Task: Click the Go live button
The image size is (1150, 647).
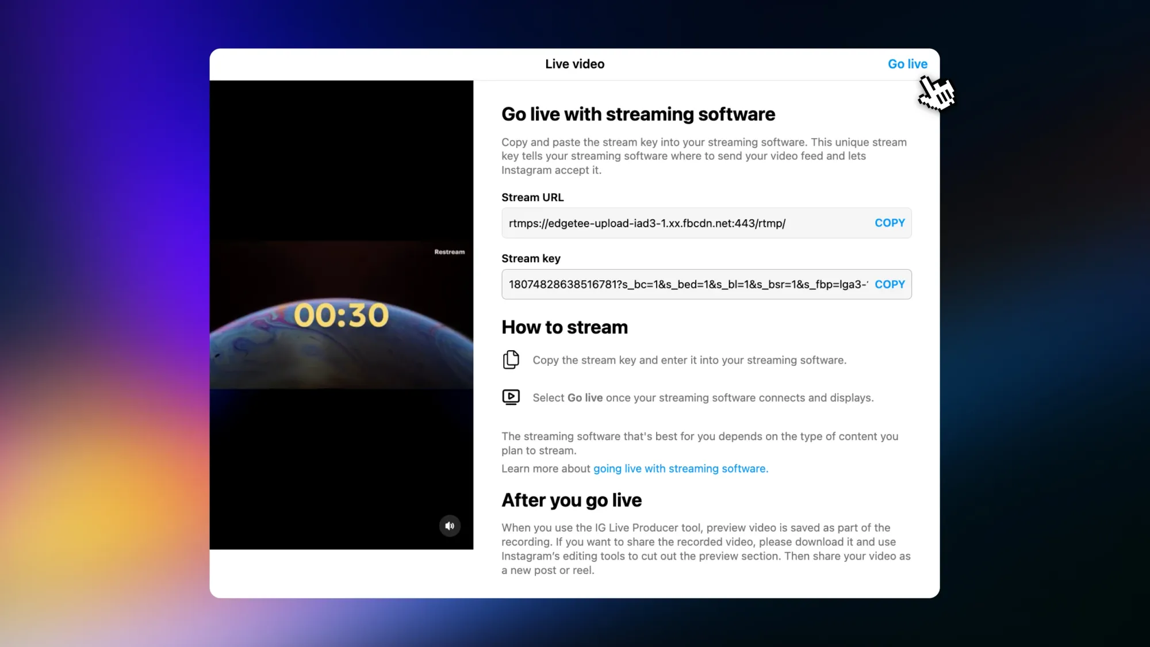Action: click(907, 64)
